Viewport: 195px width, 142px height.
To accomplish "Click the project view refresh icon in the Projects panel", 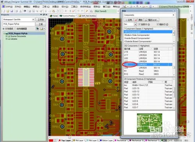I will [37, 28].
